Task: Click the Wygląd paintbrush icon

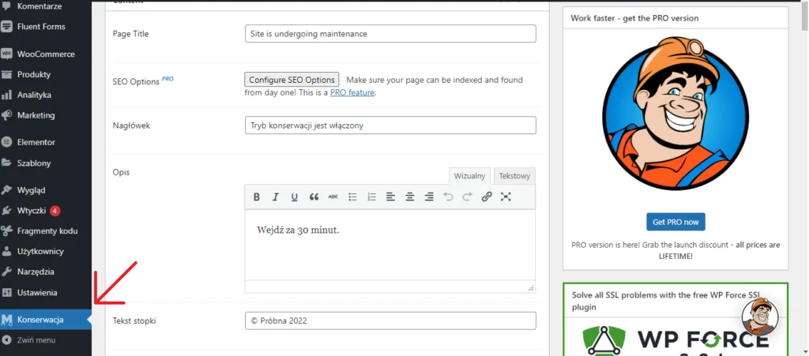Action: click(6, 190)
